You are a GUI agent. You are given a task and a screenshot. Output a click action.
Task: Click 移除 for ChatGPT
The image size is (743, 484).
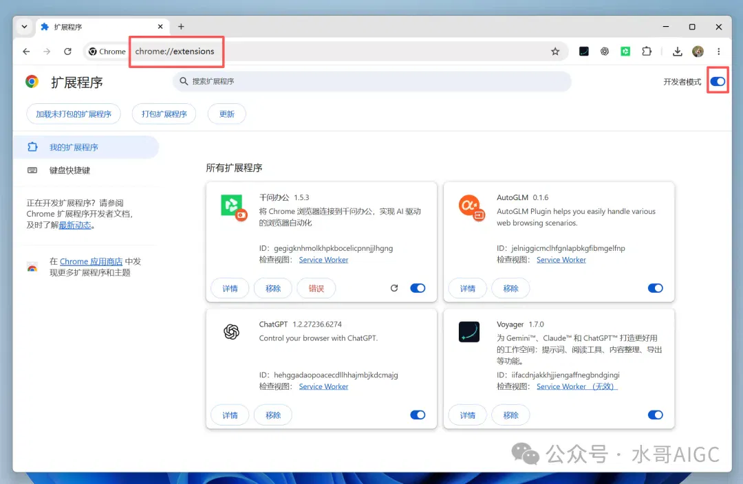click(273, 415)
